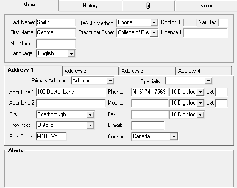Screen dimensions: 237x188
Task: Switch to the History tab
Action: (x=90, y=6)
